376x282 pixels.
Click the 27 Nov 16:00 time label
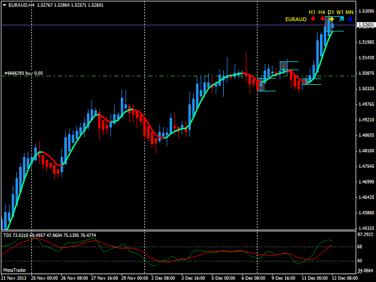click(105, 278)
